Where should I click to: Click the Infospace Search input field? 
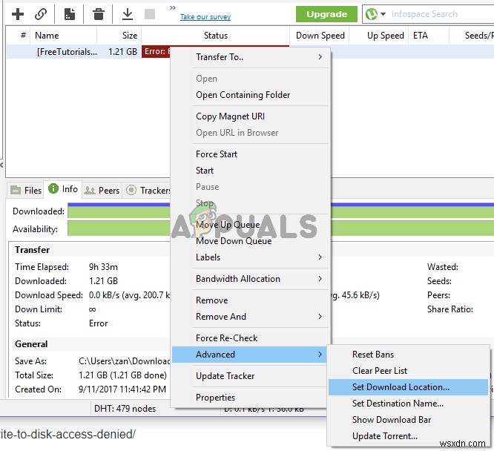[x=441, y=14]
